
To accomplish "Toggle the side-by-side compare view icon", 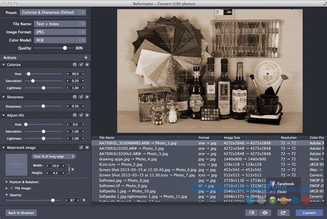I will (x=251, y=212).
